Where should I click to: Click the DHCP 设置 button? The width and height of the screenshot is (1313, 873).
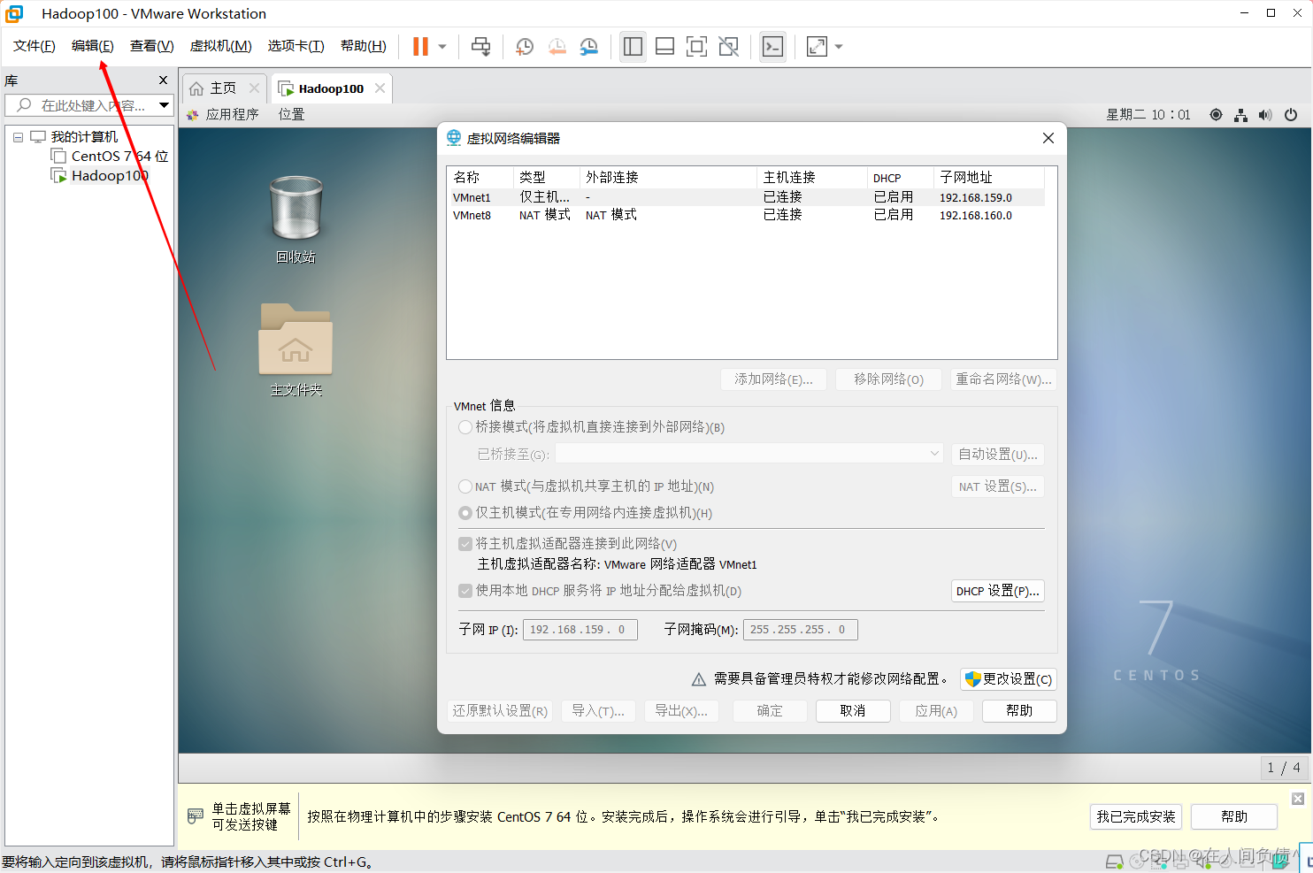[997, 590]
